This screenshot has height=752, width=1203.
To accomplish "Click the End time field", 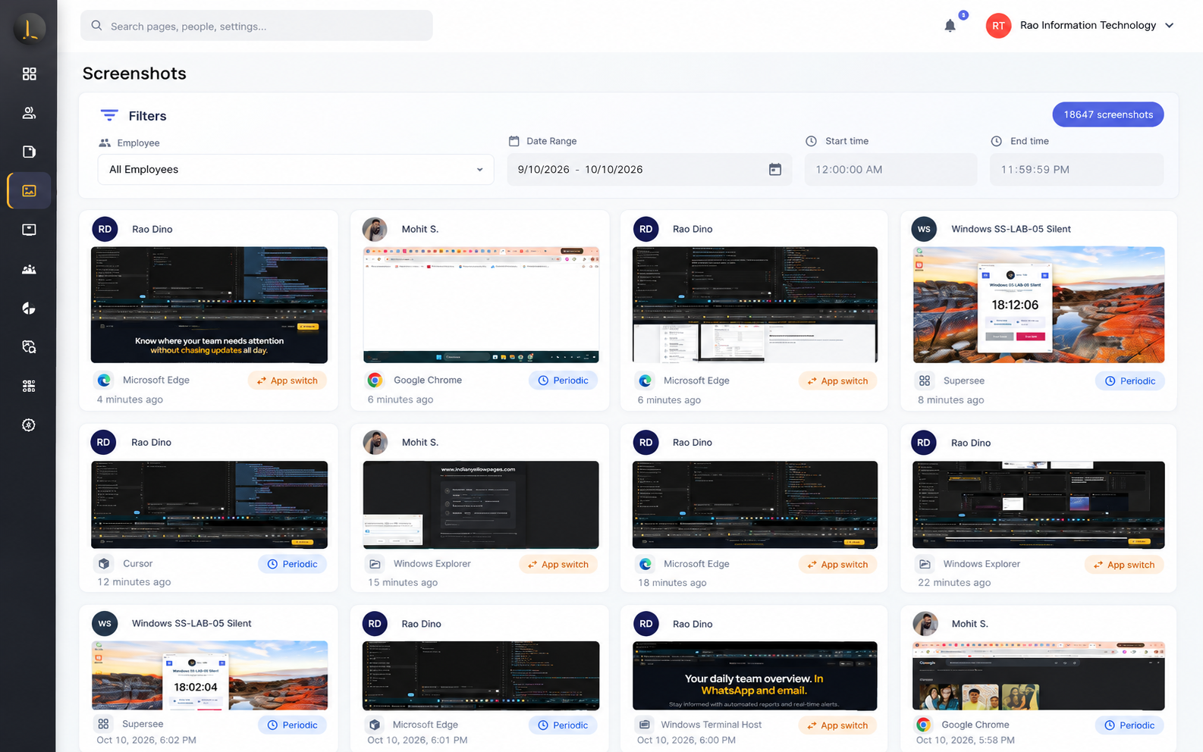I will (x=1076, y=170).
